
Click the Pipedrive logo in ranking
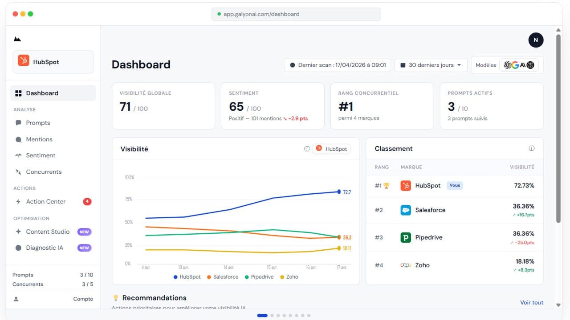pos(406,237)
